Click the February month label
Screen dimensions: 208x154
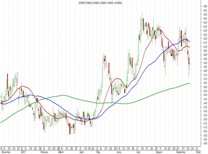pyautogui.click(x=45, y=152)
